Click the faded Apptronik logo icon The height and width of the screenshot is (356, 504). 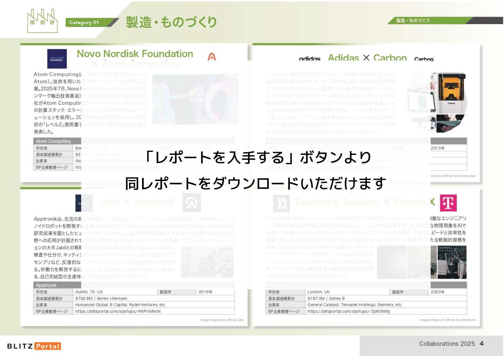pos(191,203)
